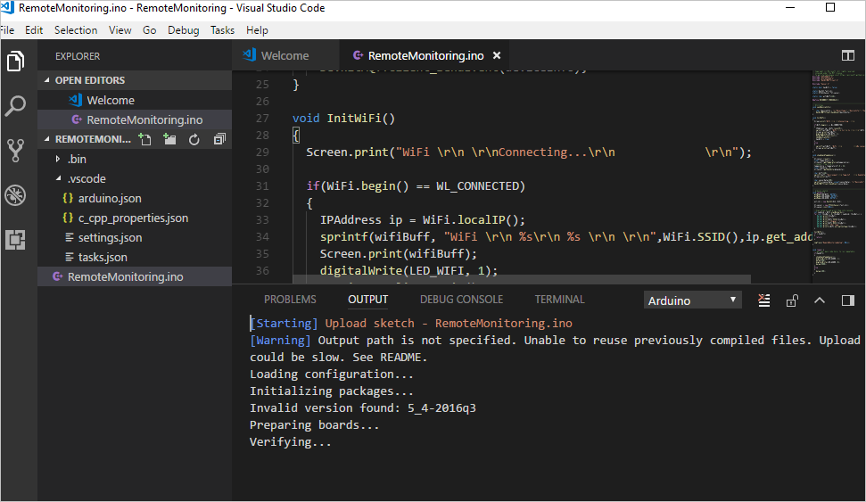Open arduino.json from the file tree
866x502 pixels.
coord(109,198)
